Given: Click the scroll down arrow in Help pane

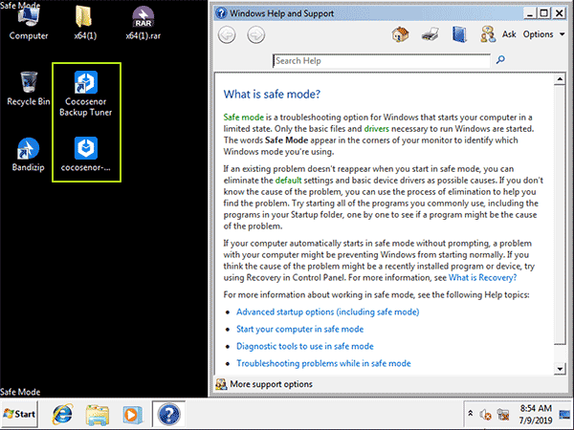Looking at the screenshot, I should point(560,369).
